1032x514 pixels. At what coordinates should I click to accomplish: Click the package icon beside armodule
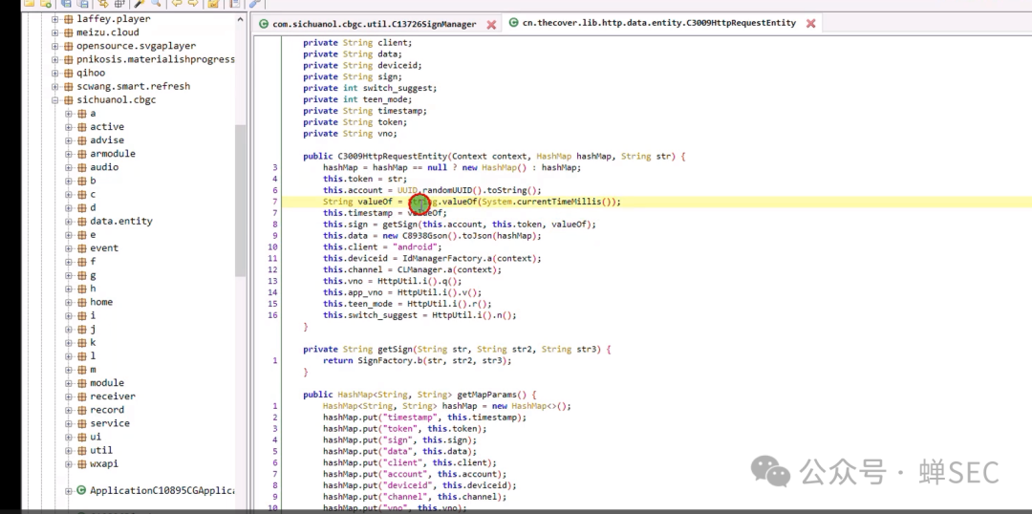(81, 154)
